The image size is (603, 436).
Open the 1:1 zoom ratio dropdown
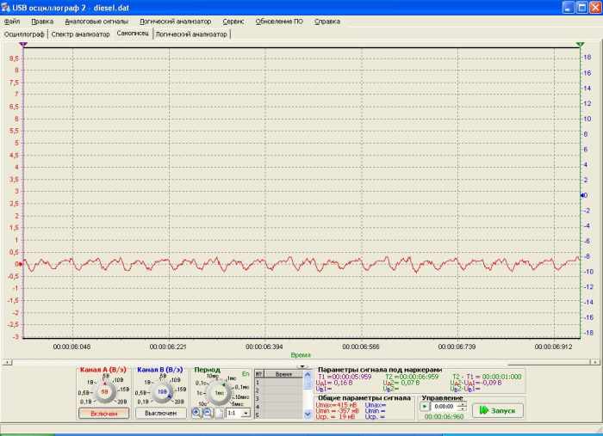[246, 413]
